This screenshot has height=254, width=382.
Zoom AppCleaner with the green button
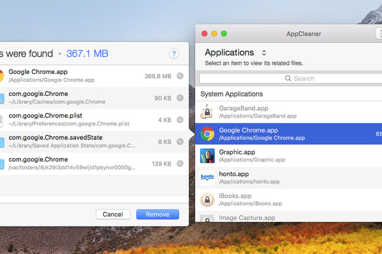224,33
